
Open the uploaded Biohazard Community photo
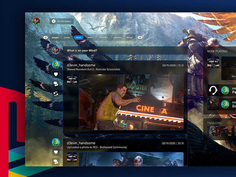coord(131,159)
